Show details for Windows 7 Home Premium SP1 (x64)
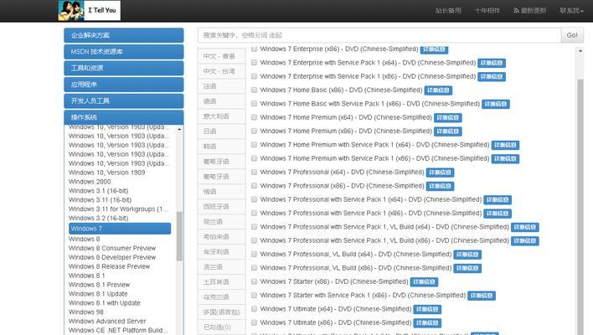Image resolution: width=593 pixels, height=335 pixels. click(505, 145)
